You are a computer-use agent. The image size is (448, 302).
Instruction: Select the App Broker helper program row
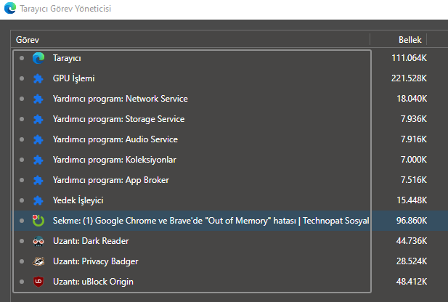pos(110,180)
